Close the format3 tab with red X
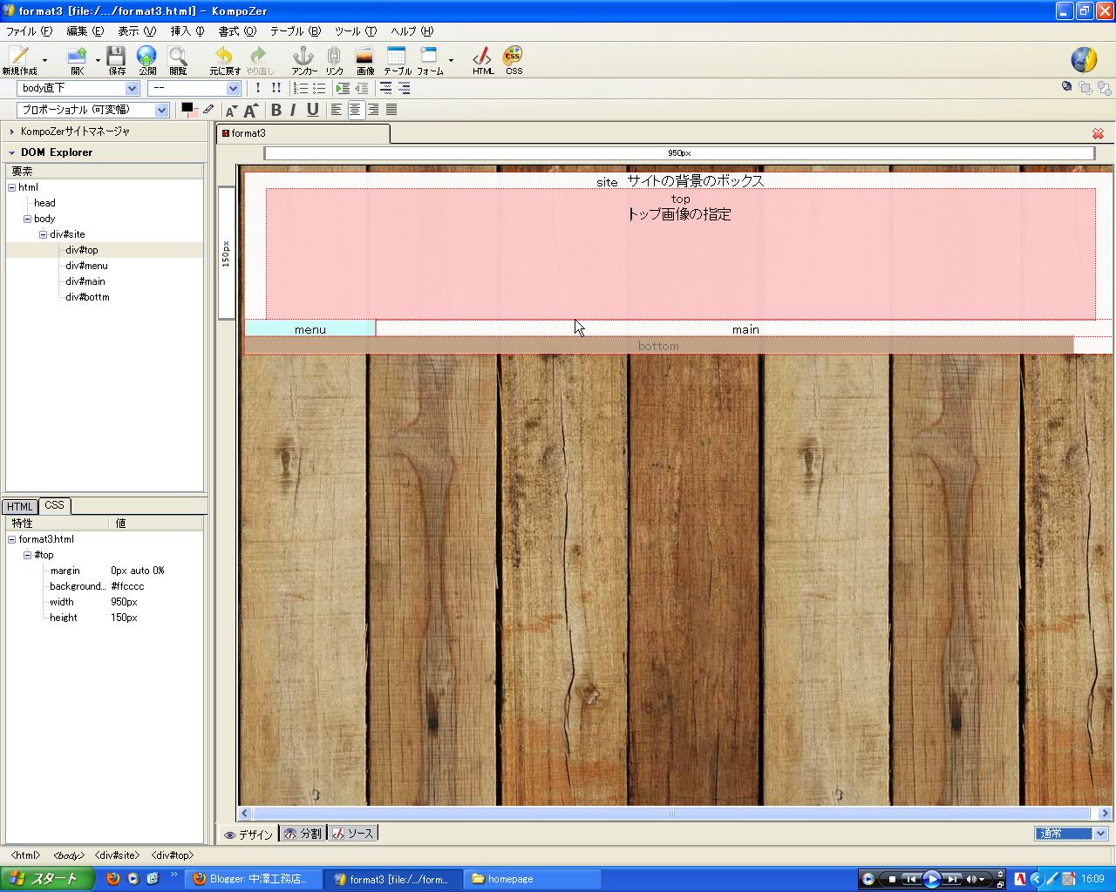 1098,133
